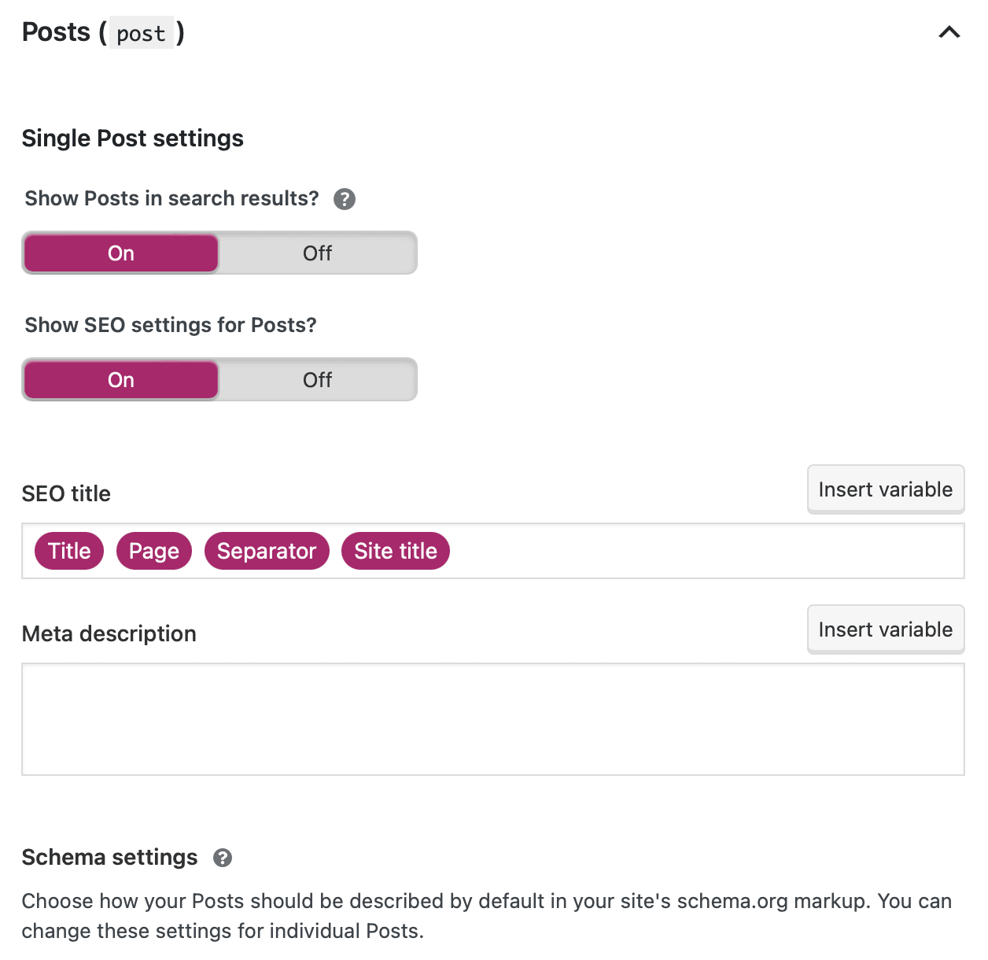Click the Single Post settings heading
Image resolution: width=988 pixels, height=960 pixels.
point(132,138)
